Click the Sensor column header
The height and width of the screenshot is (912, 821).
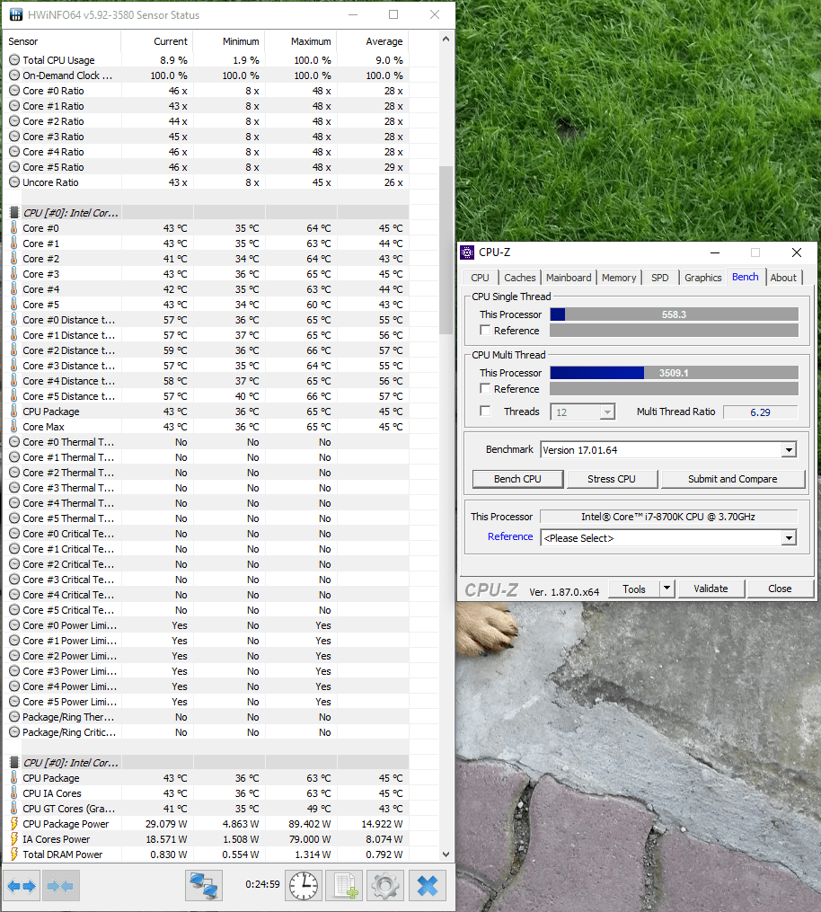coord(62,41)
